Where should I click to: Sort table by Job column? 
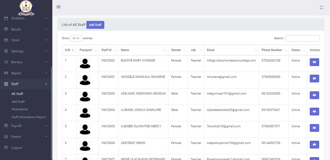(x=196, y=50)
